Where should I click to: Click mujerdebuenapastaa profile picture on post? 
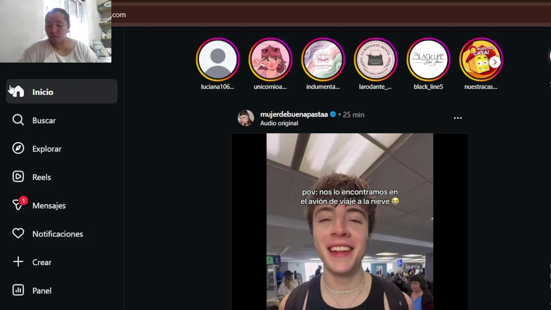click(x=246, y=118)
